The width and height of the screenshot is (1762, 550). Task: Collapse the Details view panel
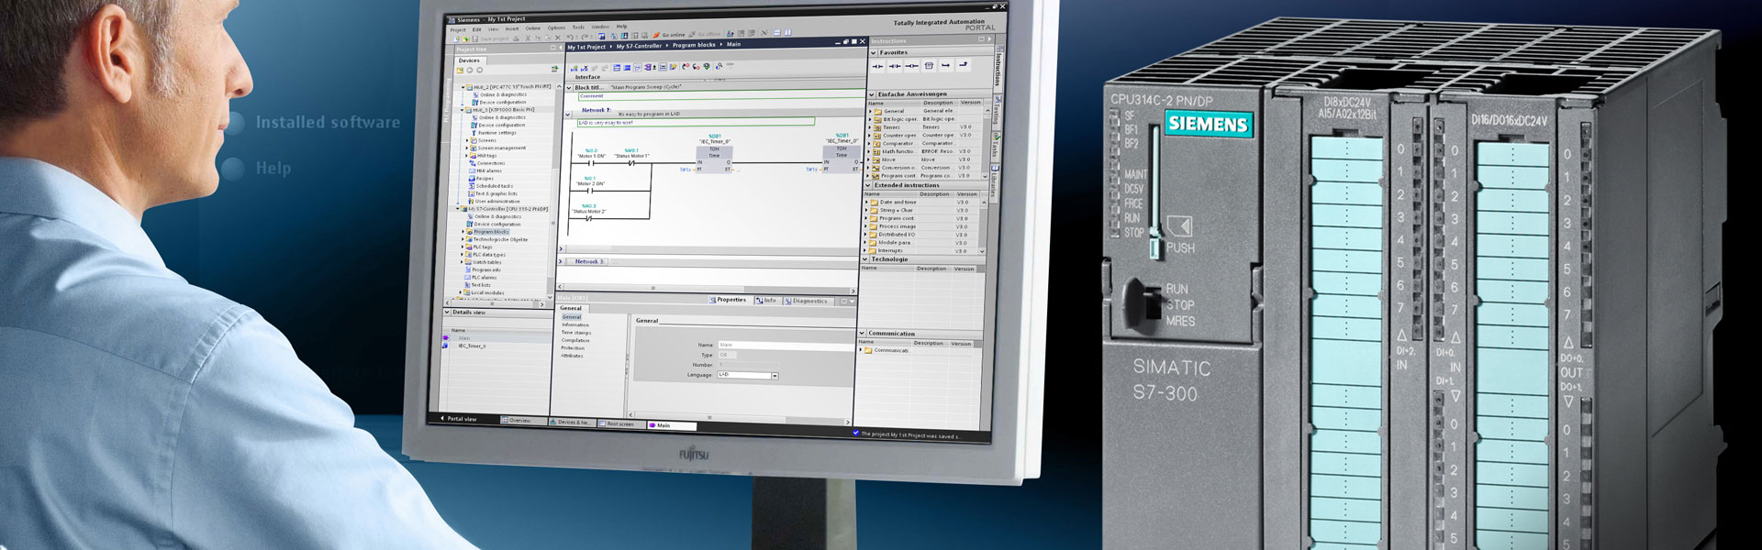pyautogui.click(x=447, y=312)
